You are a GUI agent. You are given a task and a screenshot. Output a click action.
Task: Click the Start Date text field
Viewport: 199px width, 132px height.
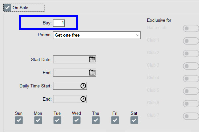pyautogui.click(x=71, y=59)
